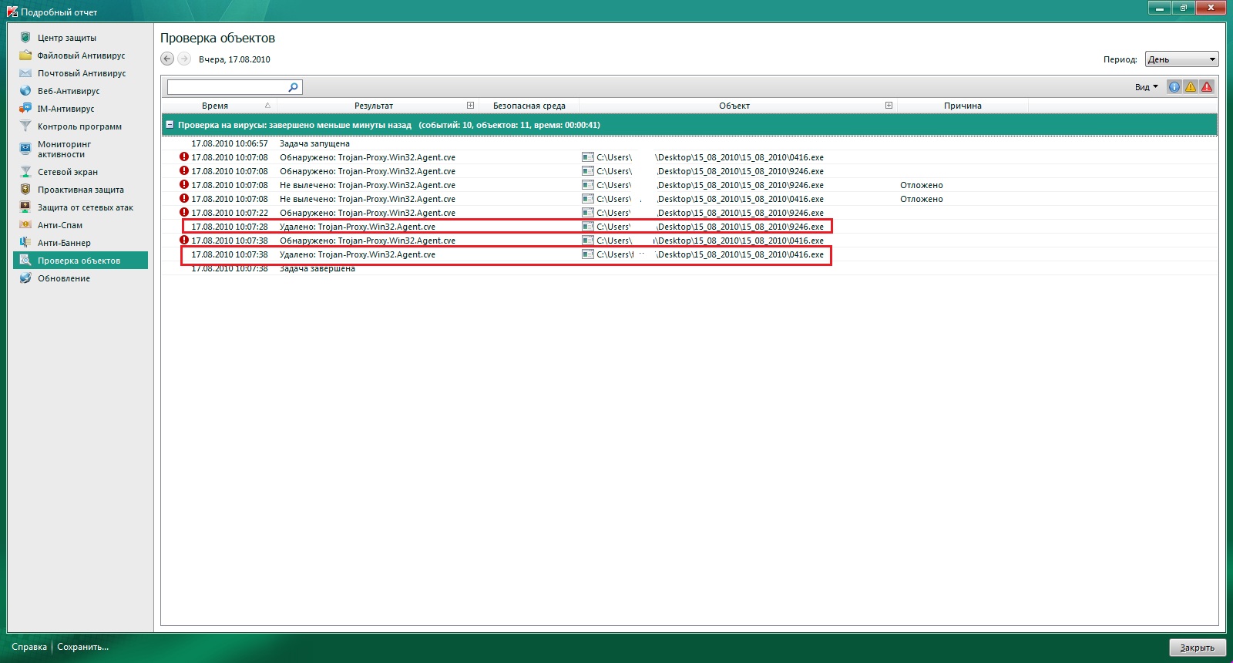Toggle the warning events filter

[x=1191, y=86]
